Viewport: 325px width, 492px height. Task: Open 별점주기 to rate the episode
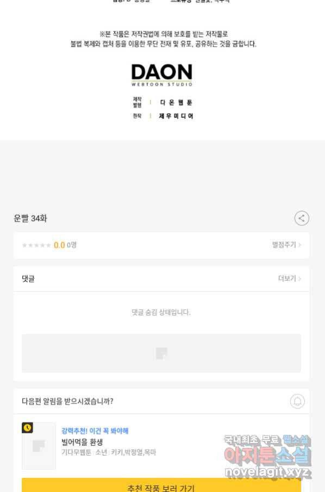coord(286,245)
